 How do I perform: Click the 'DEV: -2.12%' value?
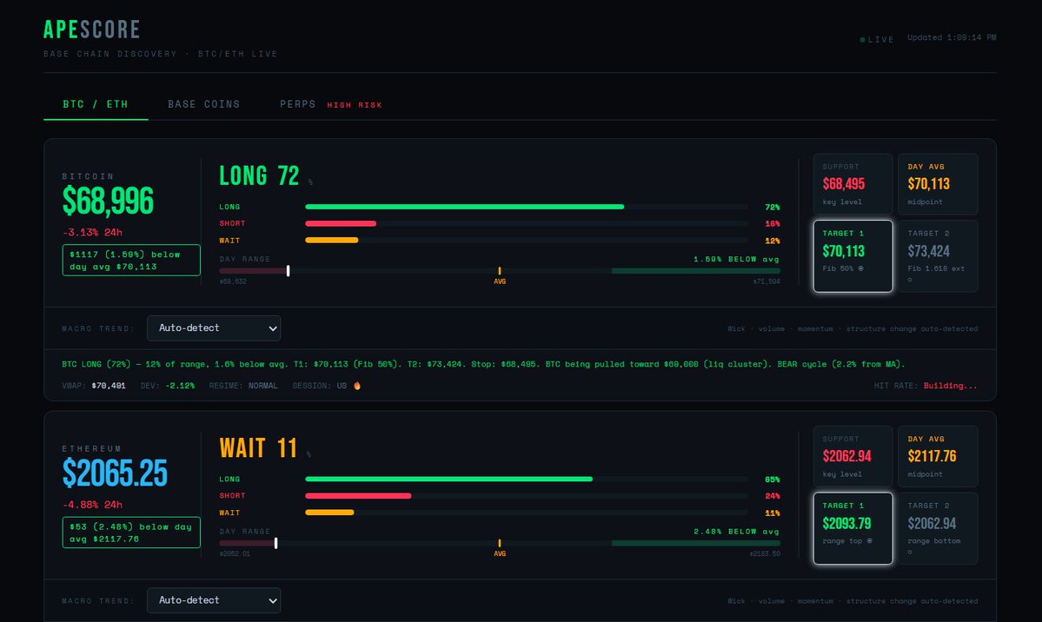coord(168,386)
